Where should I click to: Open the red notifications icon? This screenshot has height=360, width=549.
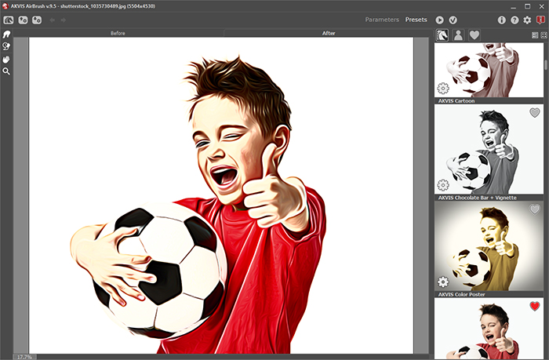point(540,20)
